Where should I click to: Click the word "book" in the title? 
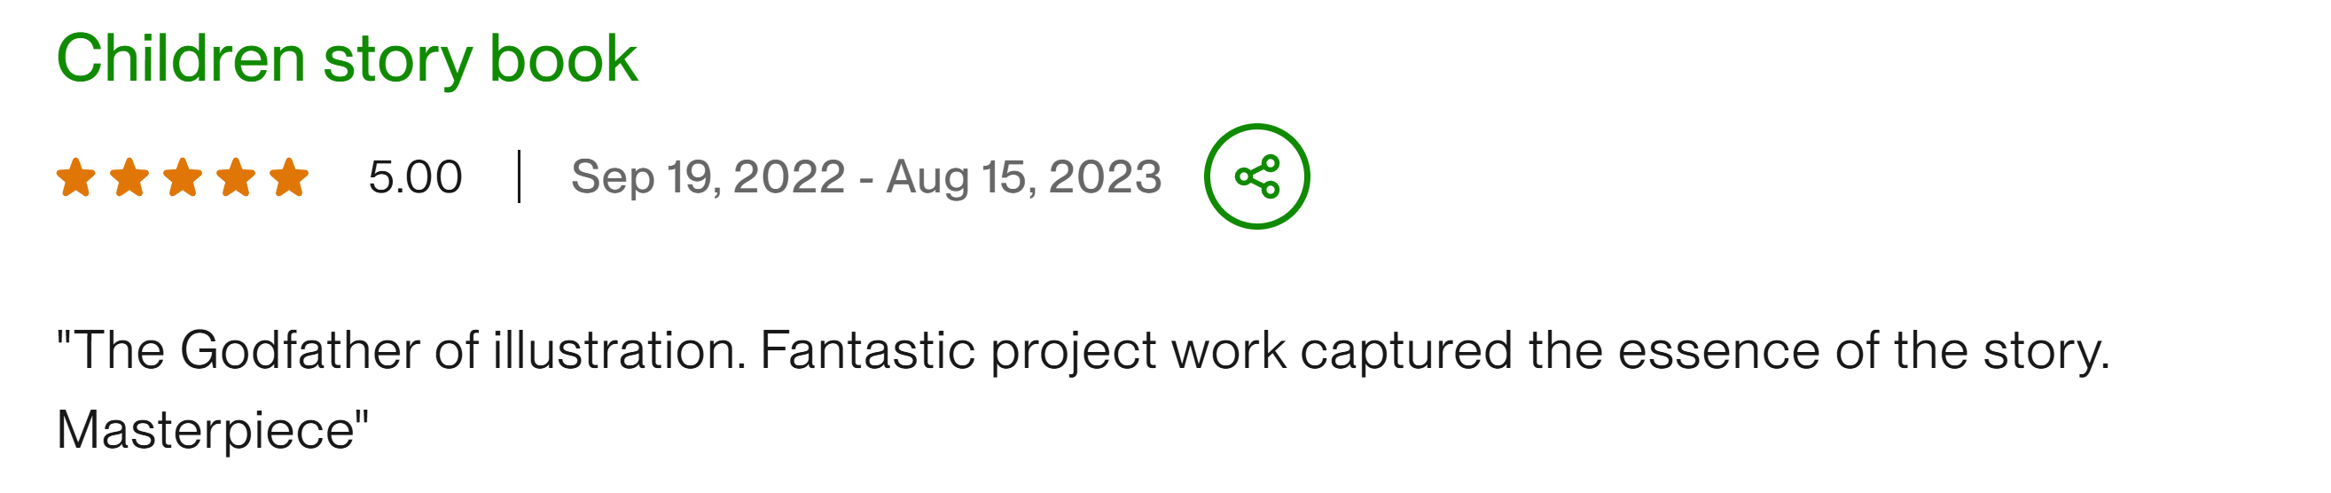click(x=564, y=59)
